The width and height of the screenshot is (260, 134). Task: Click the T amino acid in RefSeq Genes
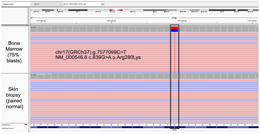[90, 127]
